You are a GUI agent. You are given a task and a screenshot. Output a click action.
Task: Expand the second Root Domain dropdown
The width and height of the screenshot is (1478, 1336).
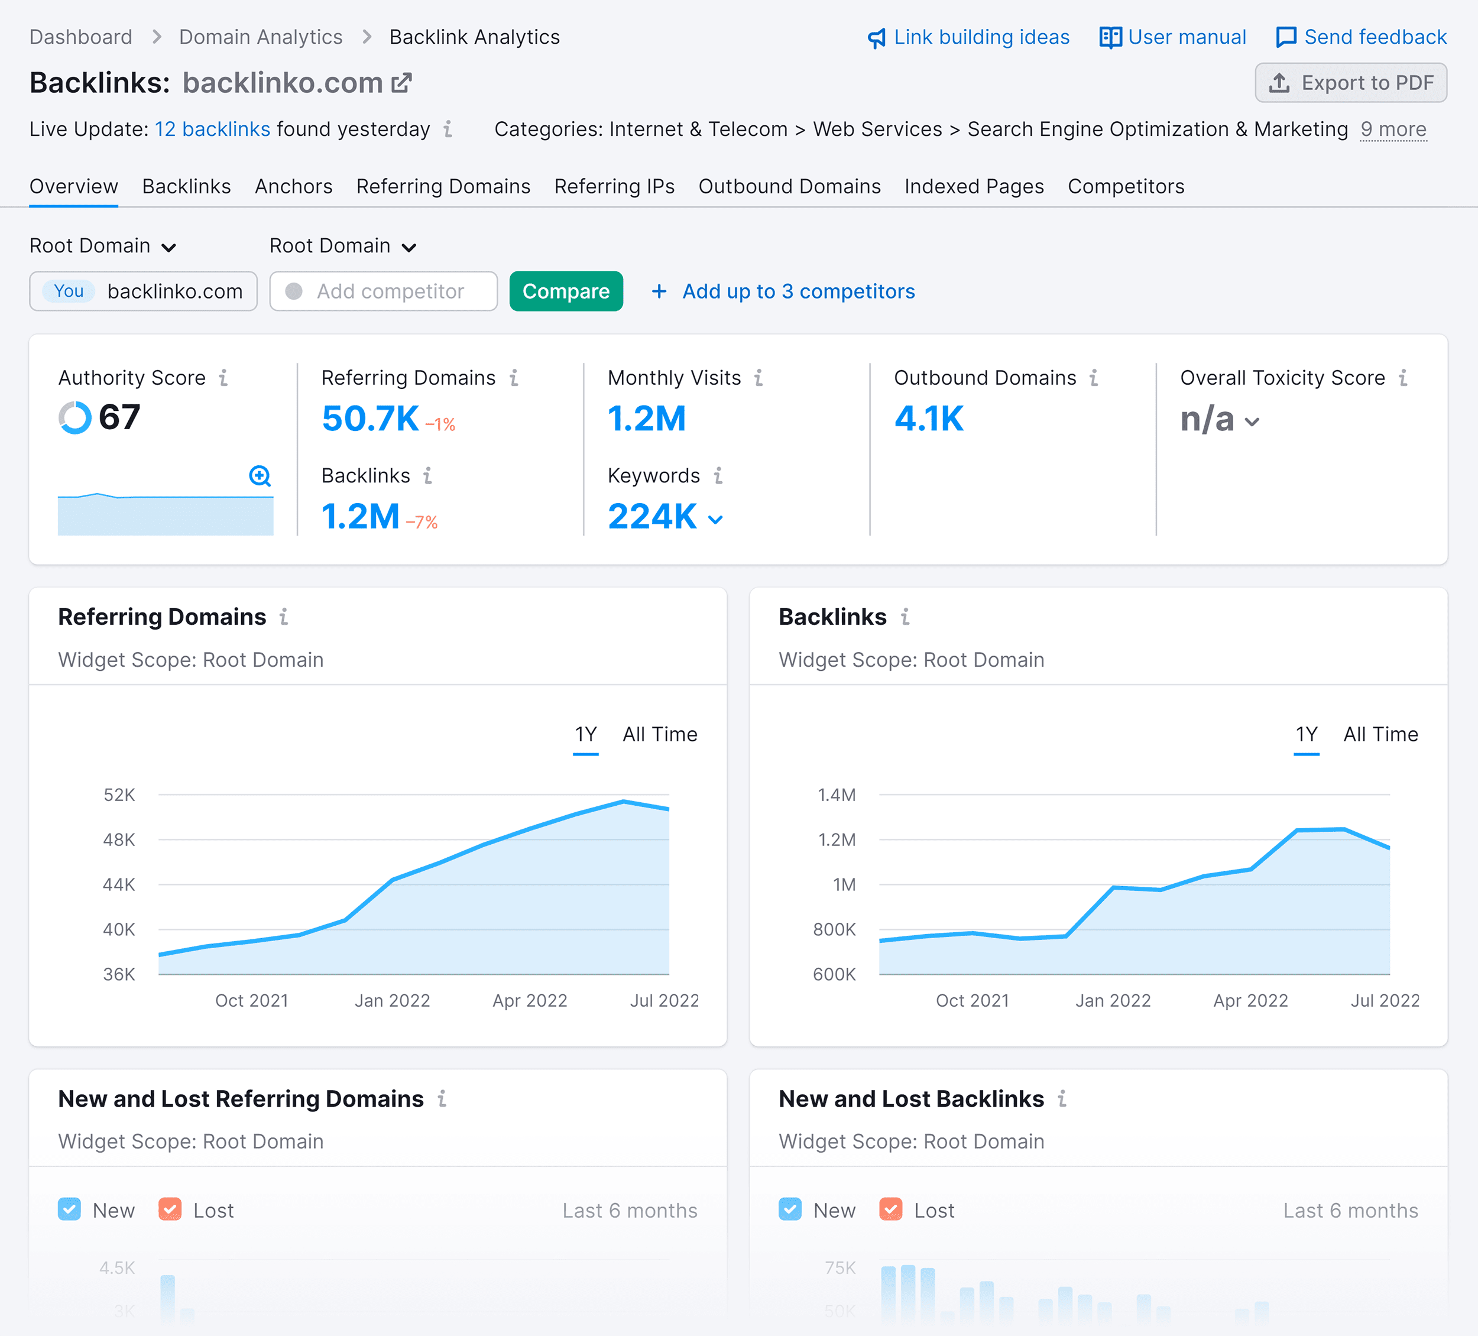click(341, 246)
